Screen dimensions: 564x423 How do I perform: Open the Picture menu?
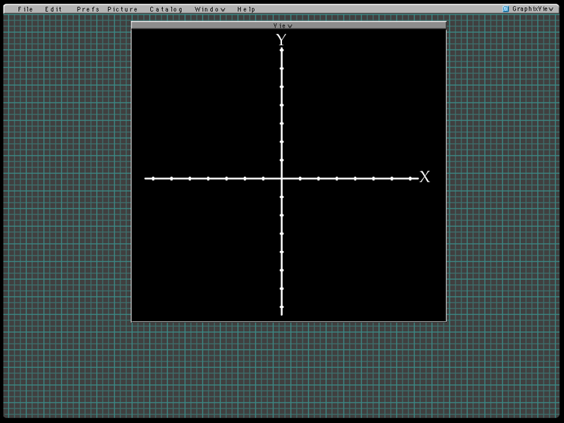[123, 9]
